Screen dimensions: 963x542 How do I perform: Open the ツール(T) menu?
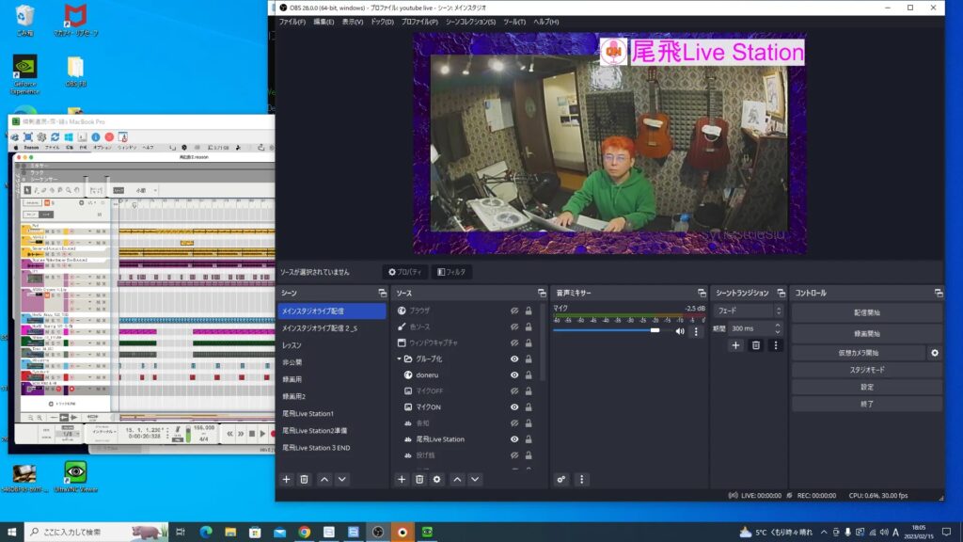(514, 21)
